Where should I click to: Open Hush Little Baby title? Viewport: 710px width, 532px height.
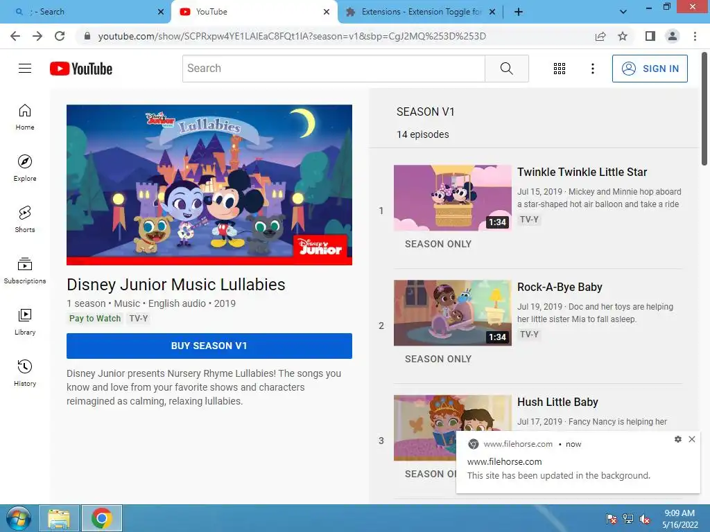click(x=557, y=402)
